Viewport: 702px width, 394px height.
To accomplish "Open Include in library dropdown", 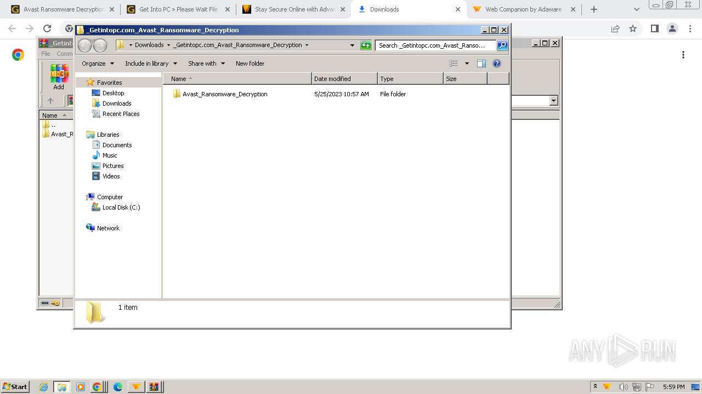I will (x=151, y=63).
